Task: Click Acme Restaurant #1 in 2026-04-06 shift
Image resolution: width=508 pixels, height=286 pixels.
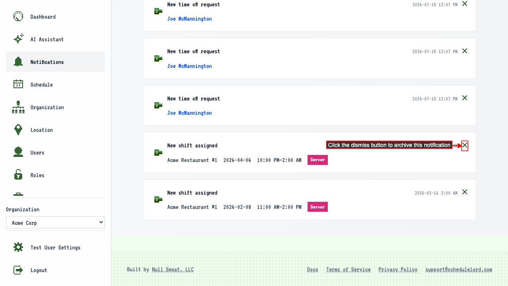Action: pos(192,160)
